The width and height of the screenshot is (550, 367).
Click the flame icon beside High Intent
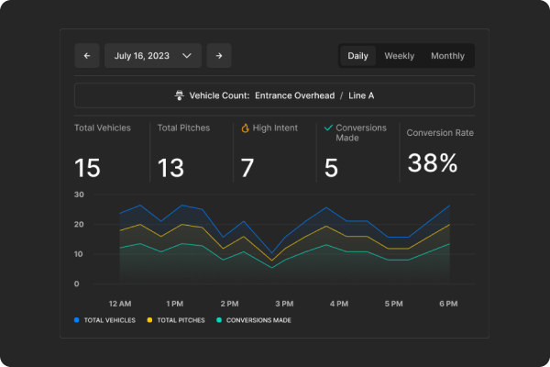tap(245, 128)
